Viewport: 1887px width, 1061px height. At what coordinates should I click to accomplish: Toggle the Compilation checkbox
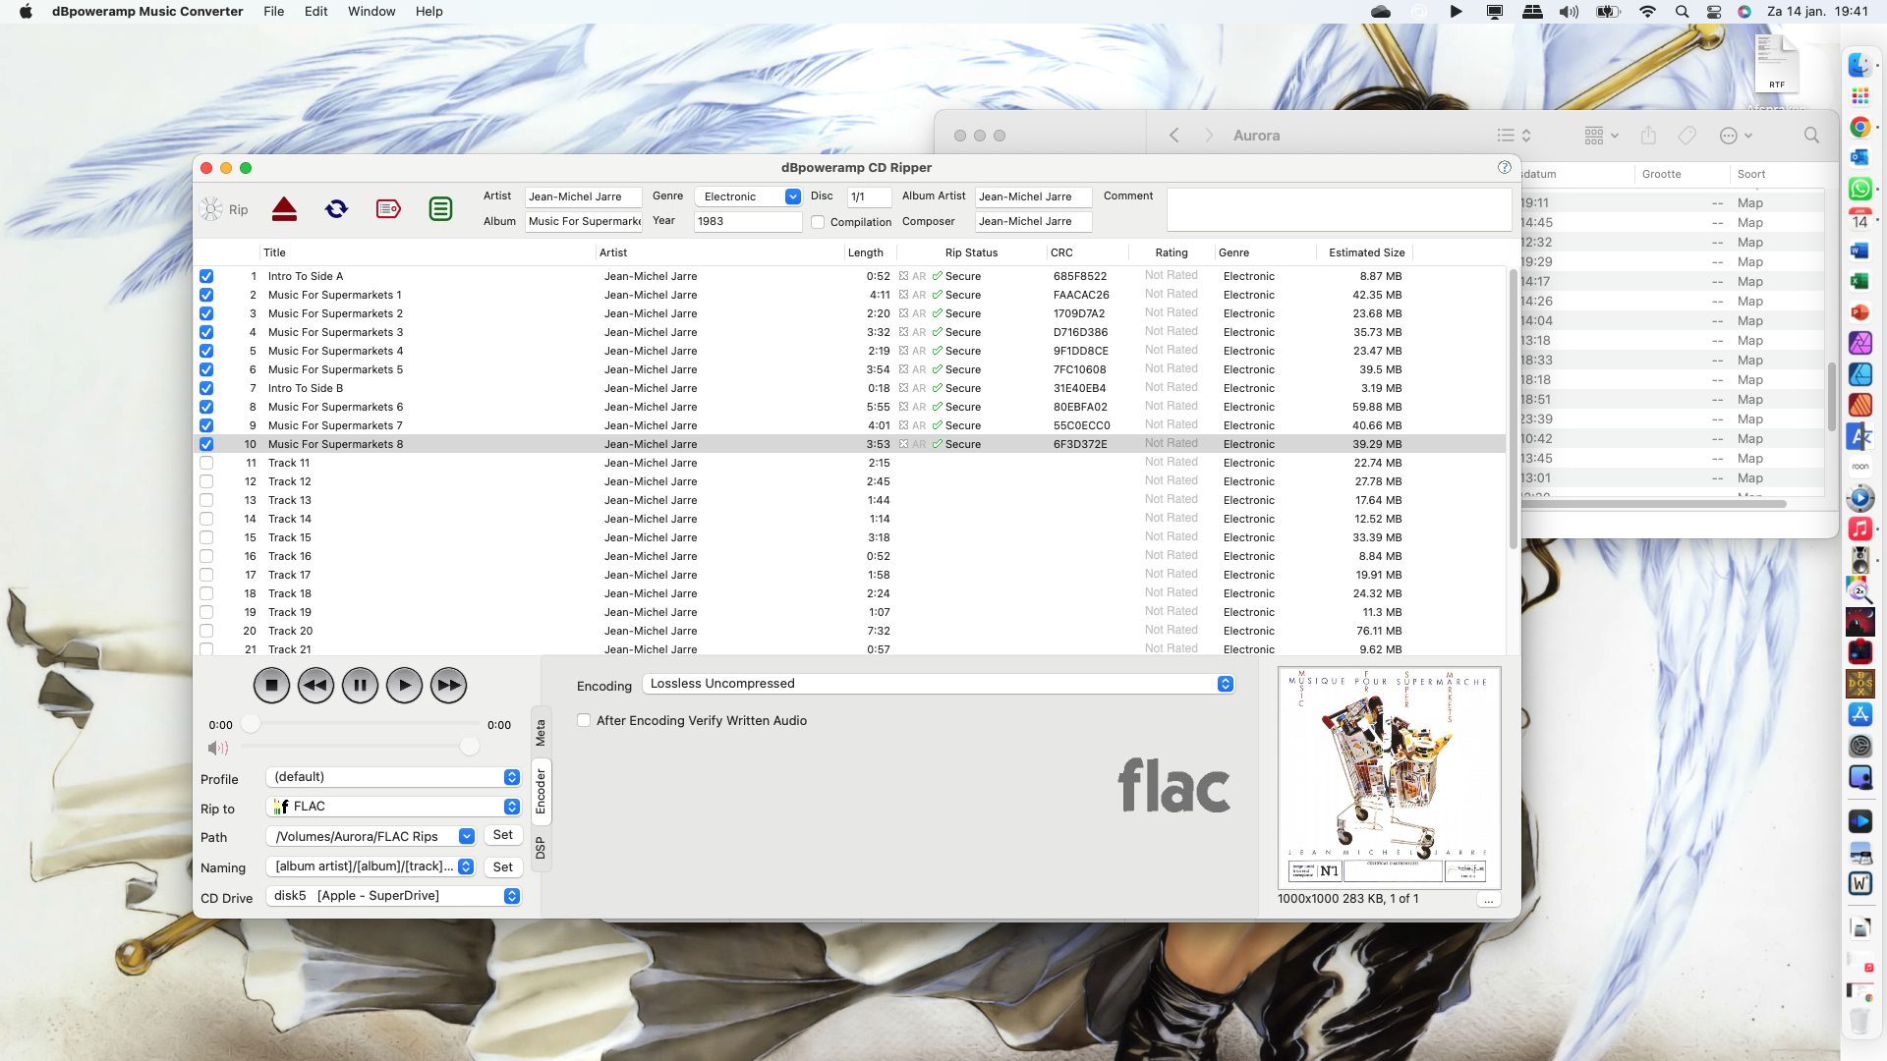click(818, 222)
